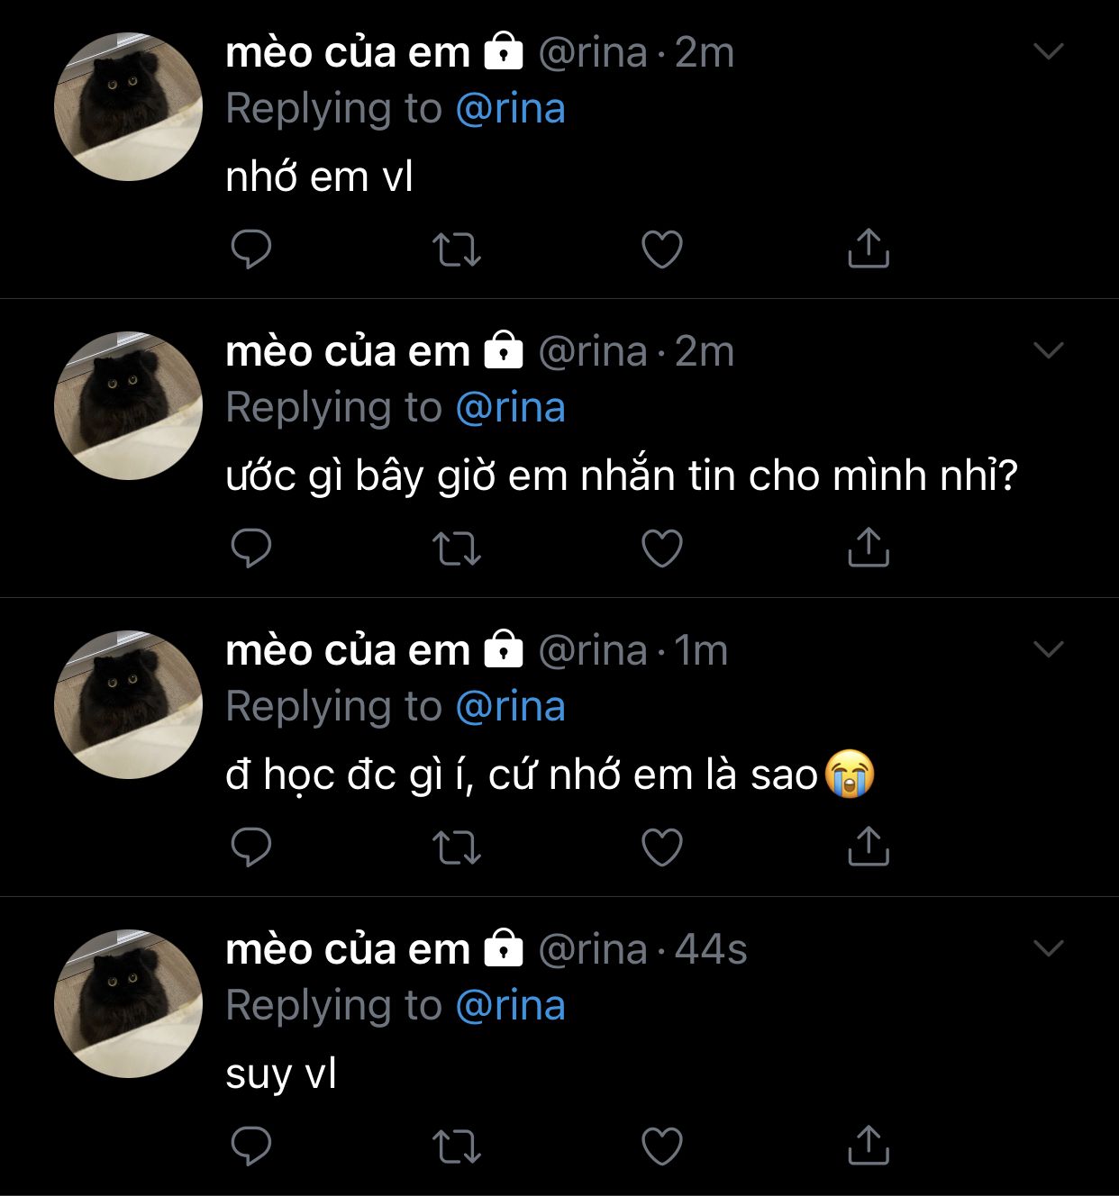Retweet the "suy vl" tweet
Viewport: 1119px width, 1196px height.
point(457,1146)
